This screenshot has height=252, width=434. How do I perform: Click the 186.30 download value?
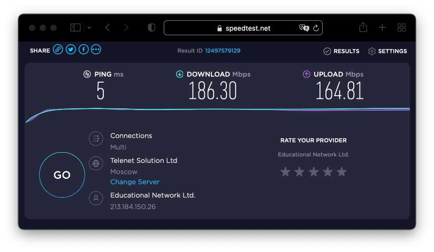click(212, 91)
